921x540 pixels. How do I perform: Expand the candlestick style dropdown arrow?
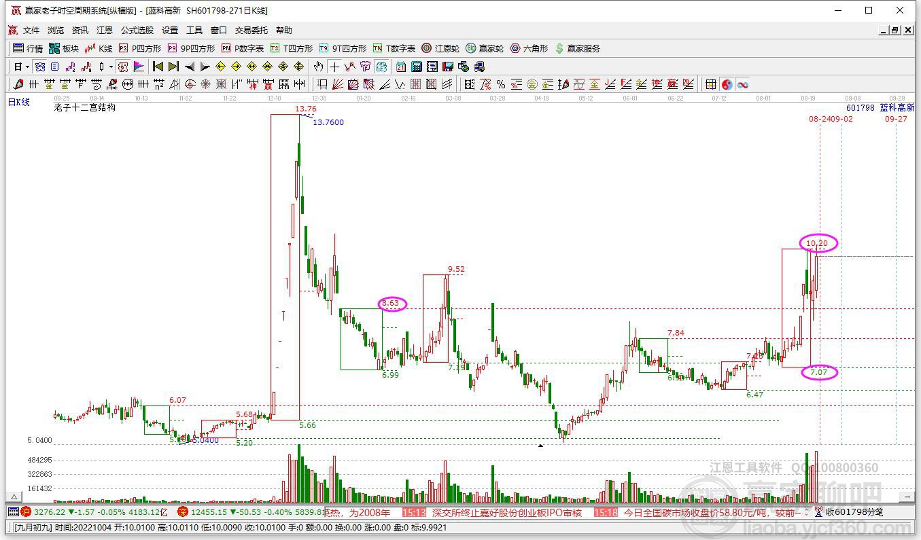coord(111,67)
